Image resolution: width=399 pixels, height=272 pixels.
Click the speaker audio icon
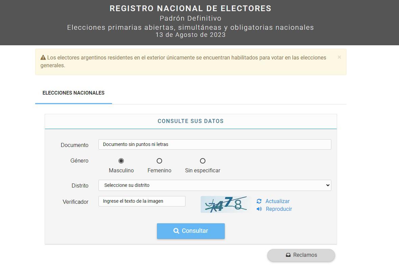point(259,209)
